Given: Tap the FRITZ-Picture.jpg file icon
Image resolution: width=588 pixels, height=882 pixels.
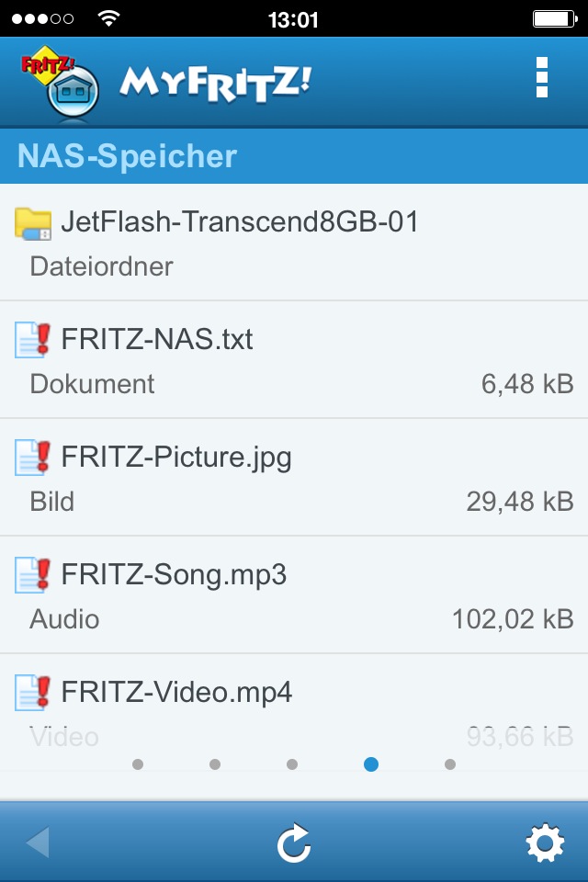Looking at the screenshot, I should coord(33,458).
